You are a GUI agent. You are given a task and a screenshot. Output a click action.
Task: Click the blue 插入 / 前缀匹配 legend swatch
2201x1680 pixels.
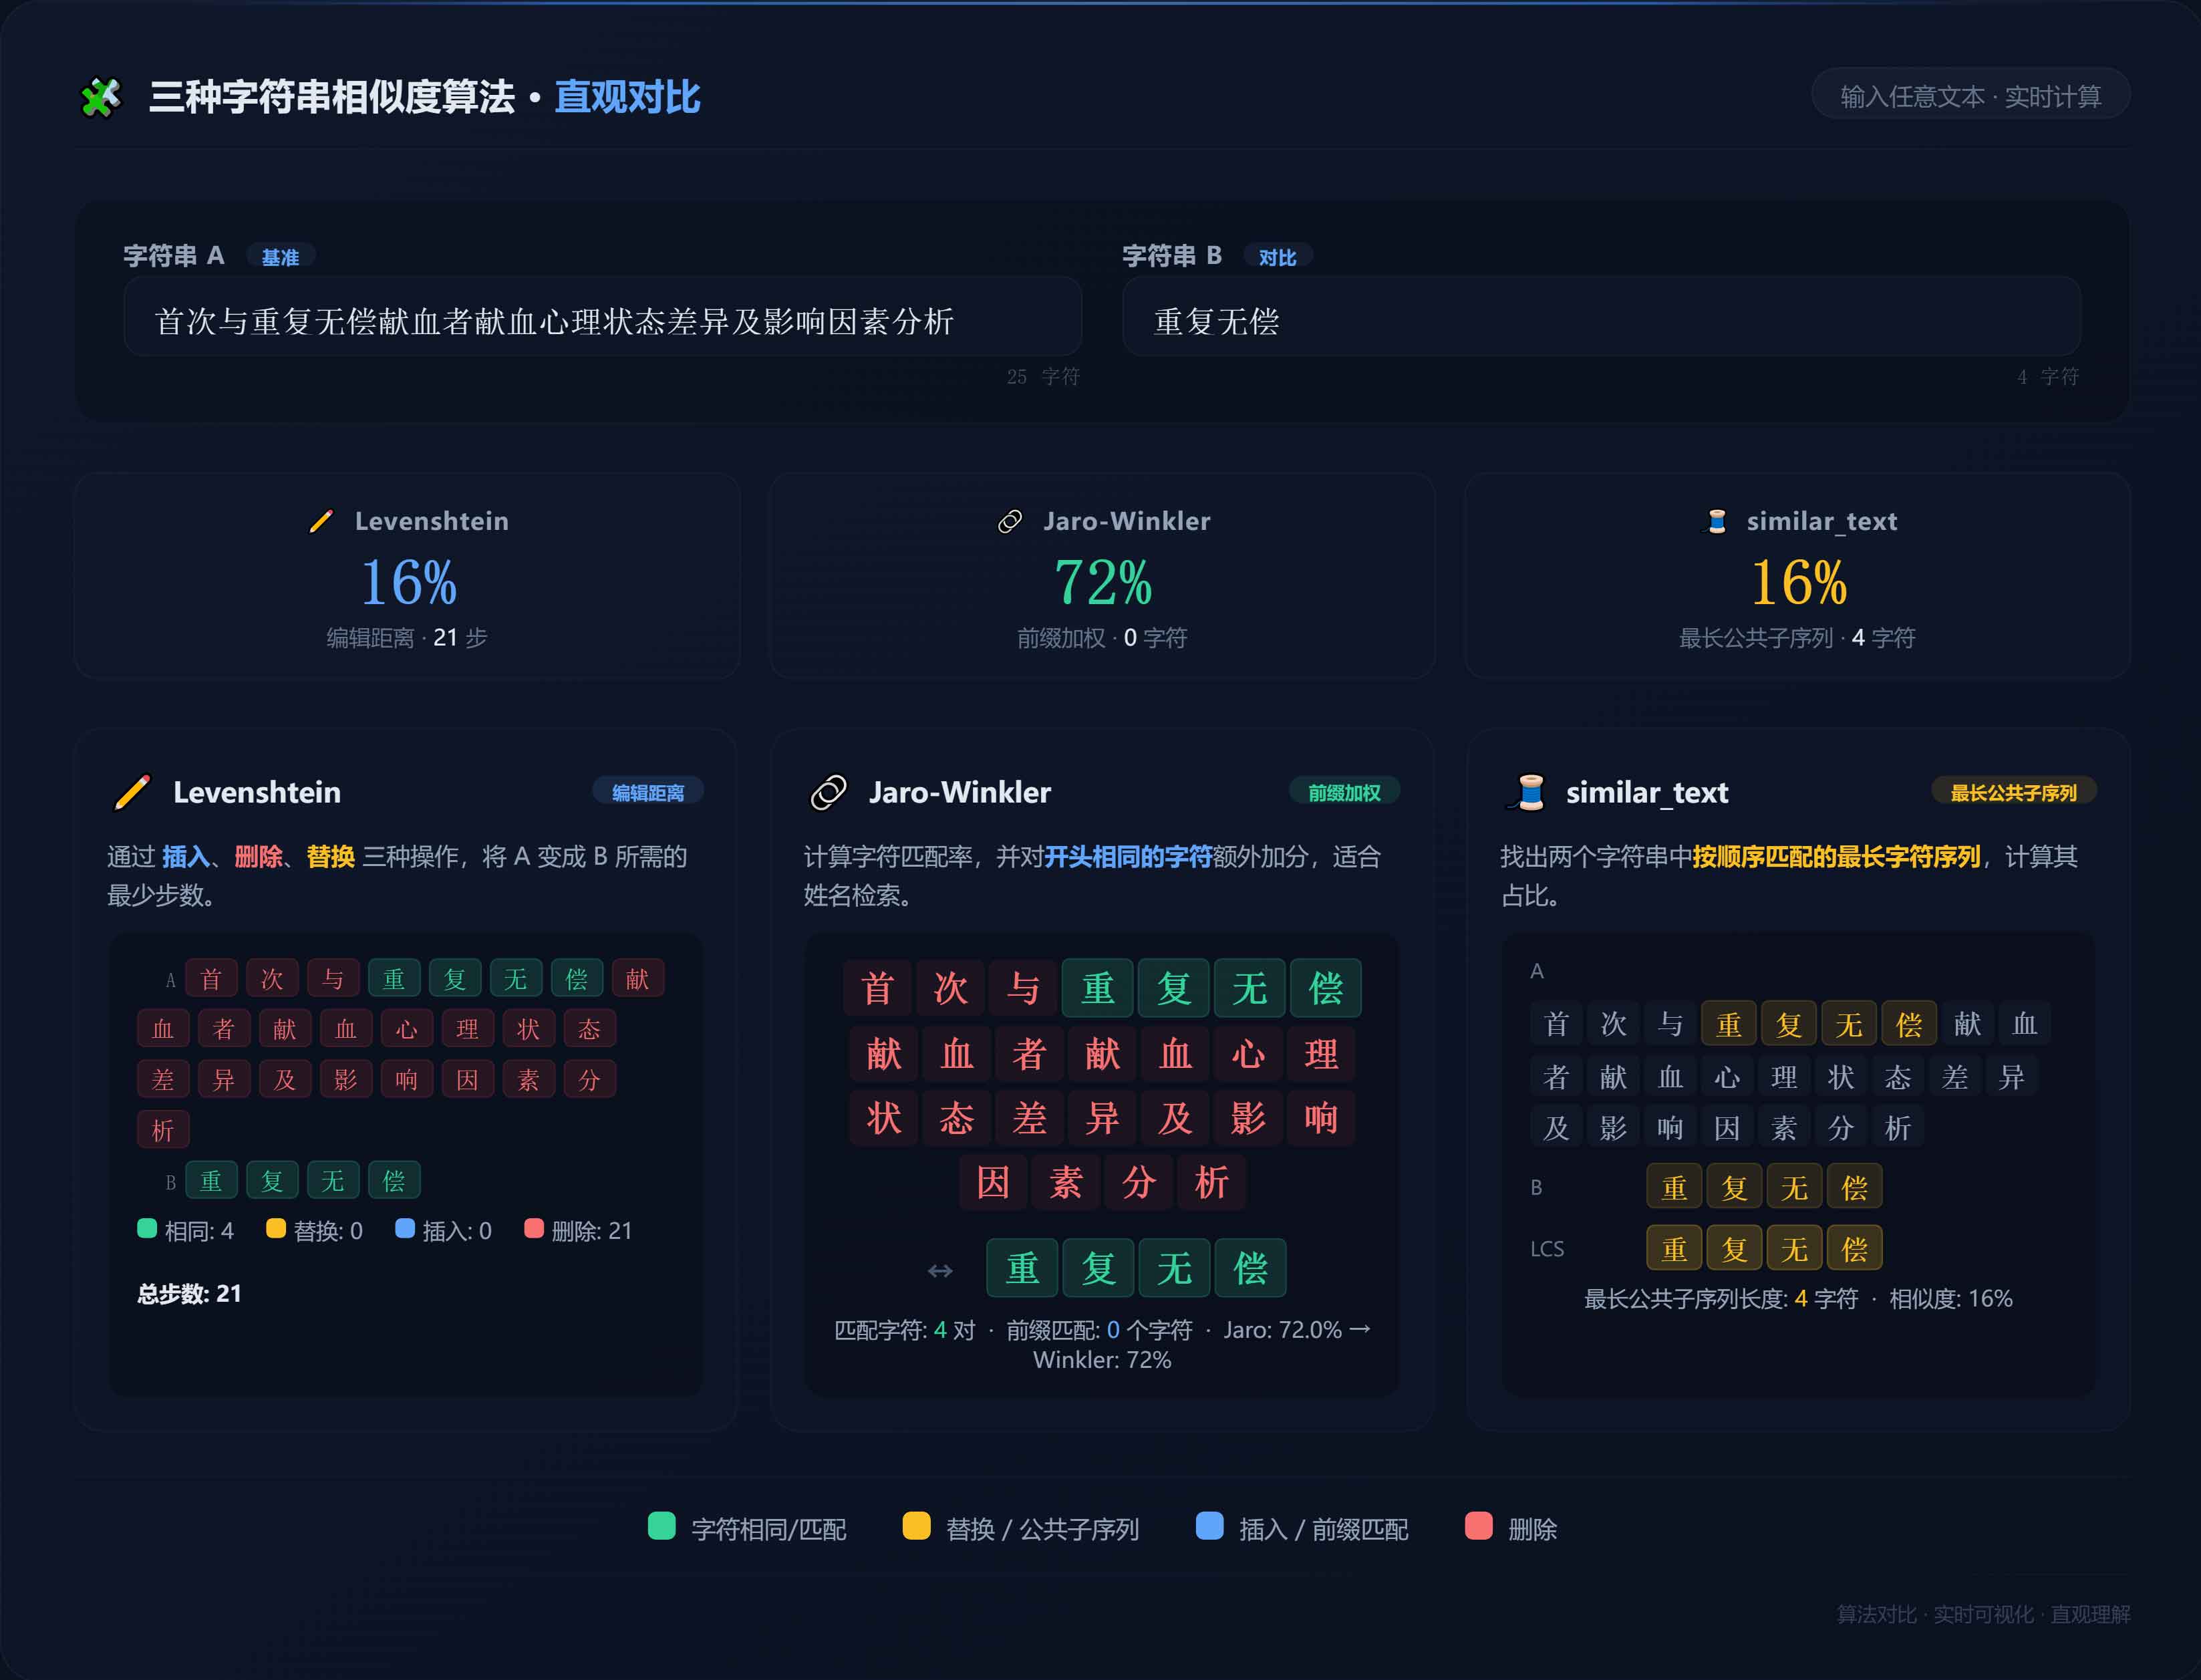coord(1209,1526)
